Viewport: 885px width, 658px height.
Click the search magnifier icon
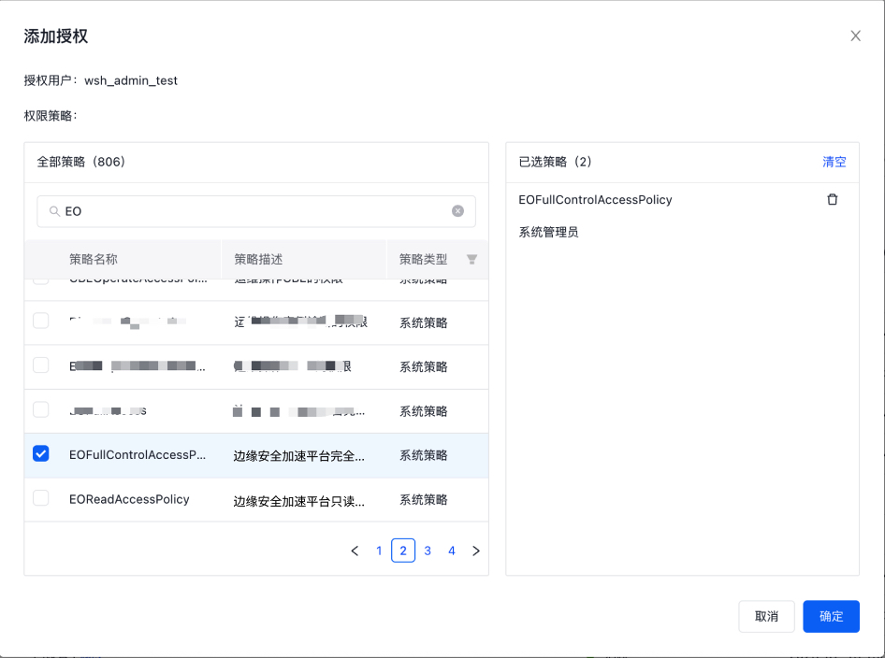pyautogui.click(x=54, y=211)
